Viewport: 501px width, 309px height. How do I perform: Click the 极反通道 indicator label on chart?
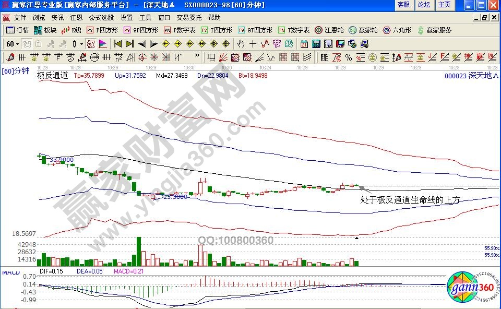tap(52, 75)
